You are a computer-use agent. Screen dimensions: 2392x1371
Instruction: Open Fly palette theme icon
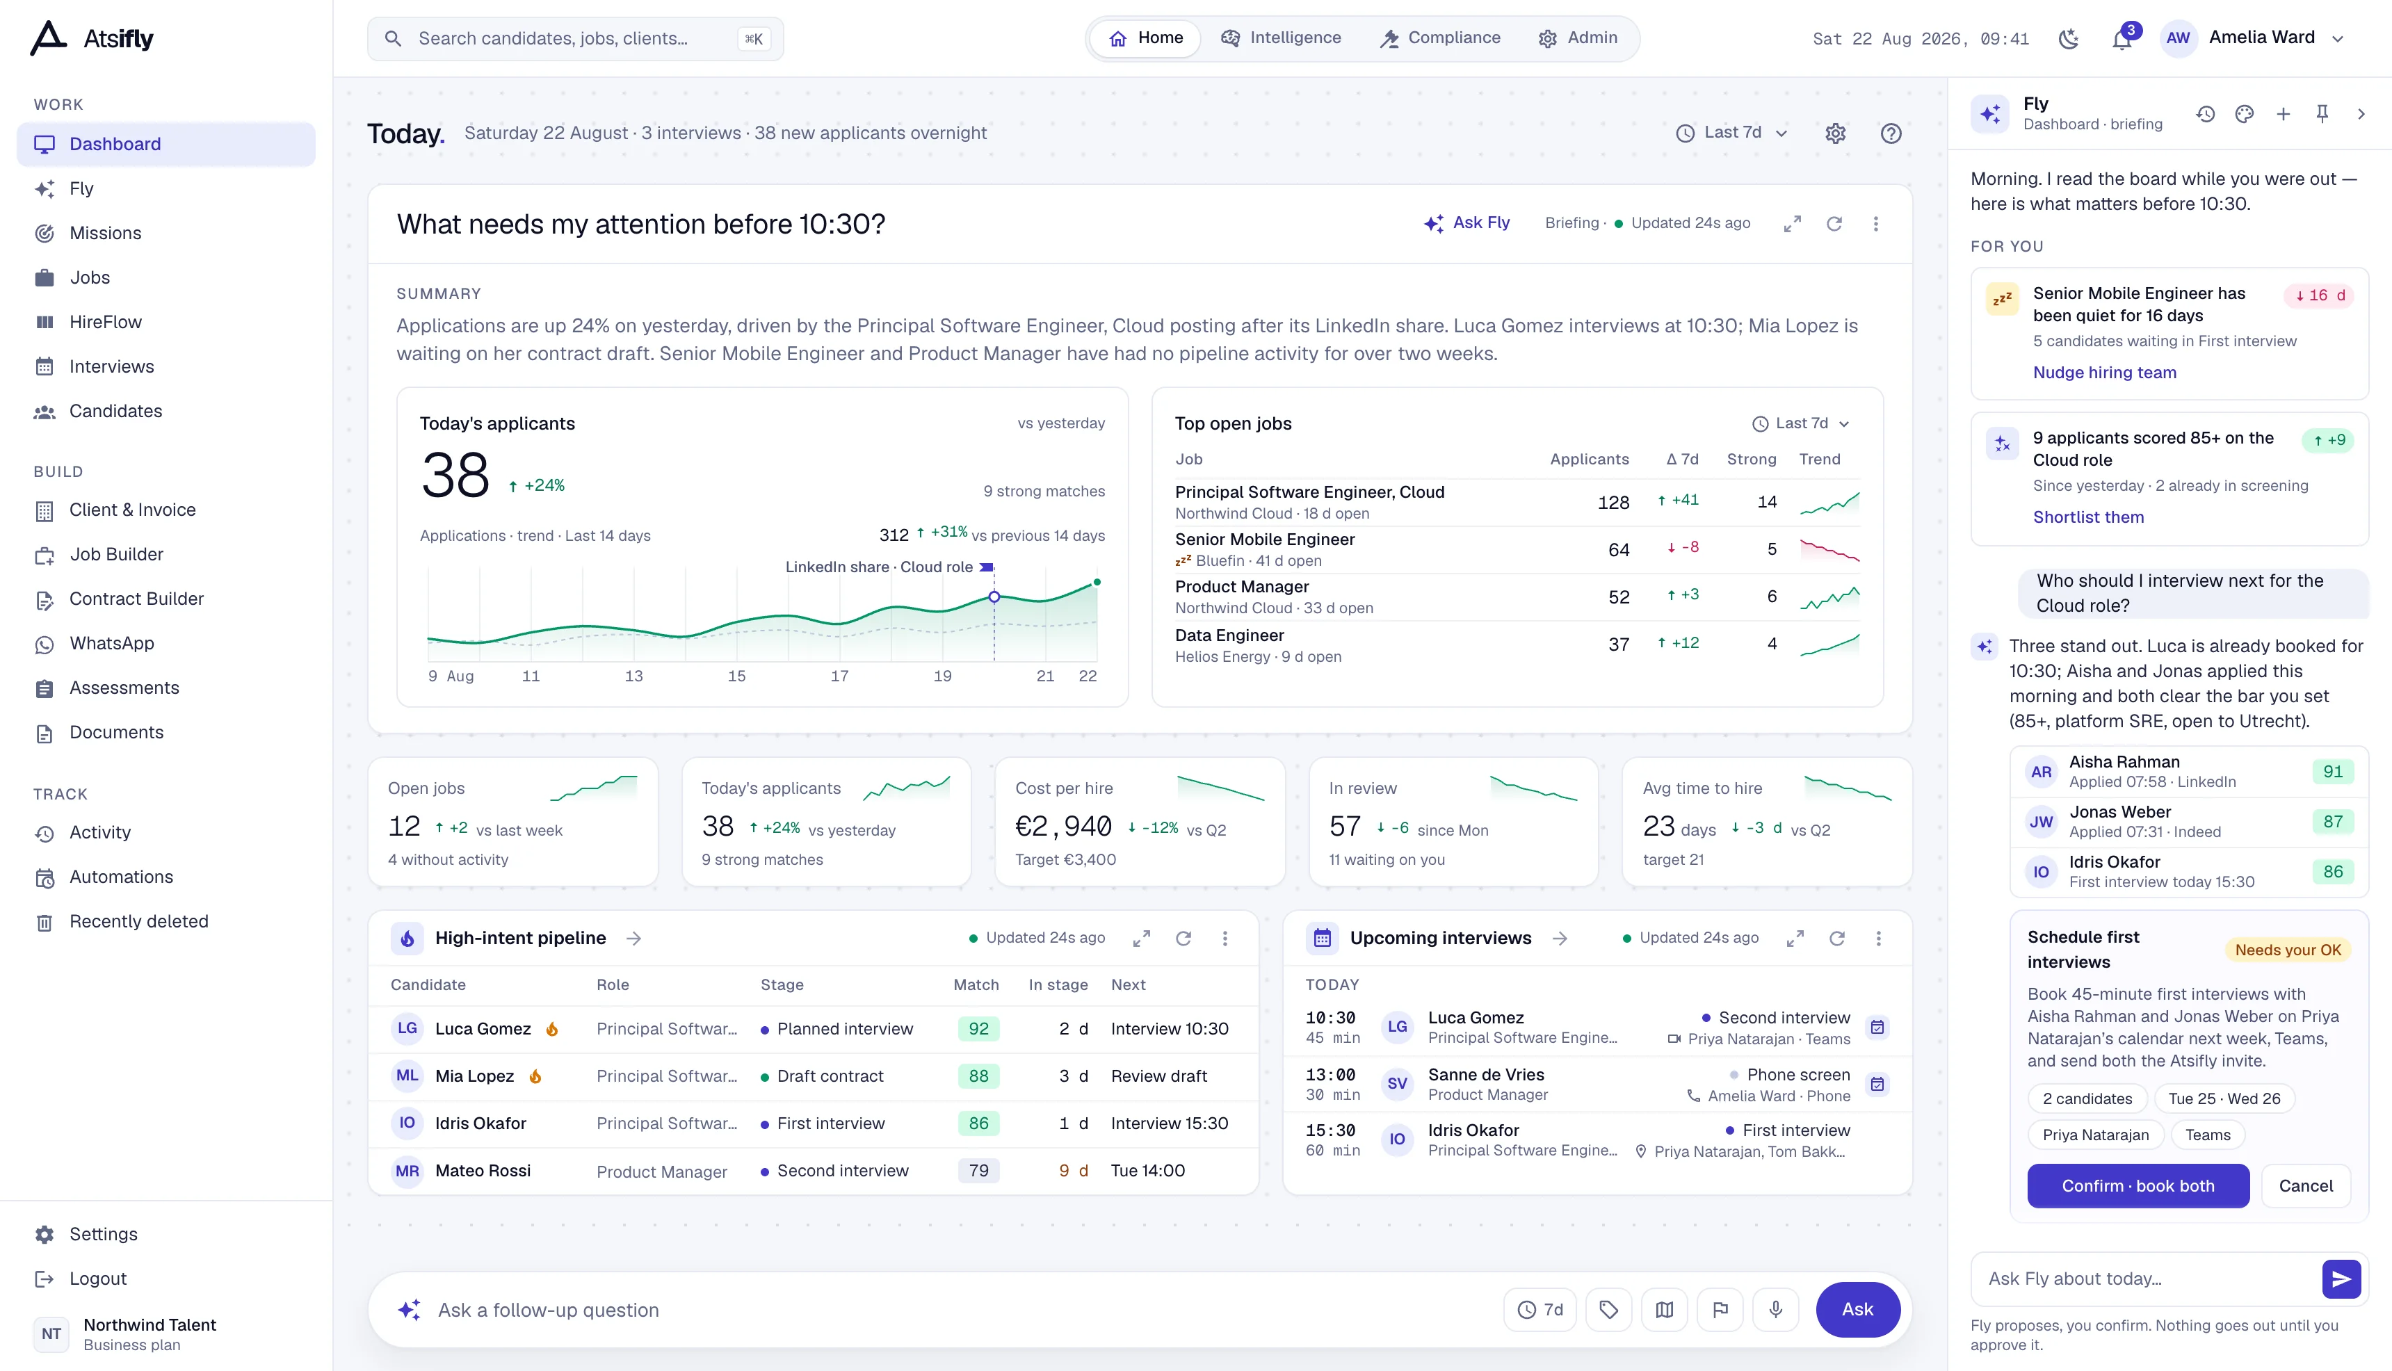[2245, 114]
